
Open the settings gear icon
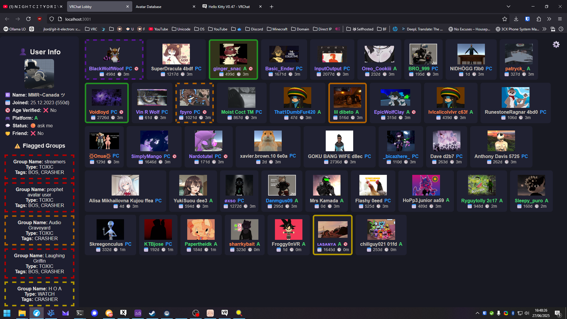[556, 45]
